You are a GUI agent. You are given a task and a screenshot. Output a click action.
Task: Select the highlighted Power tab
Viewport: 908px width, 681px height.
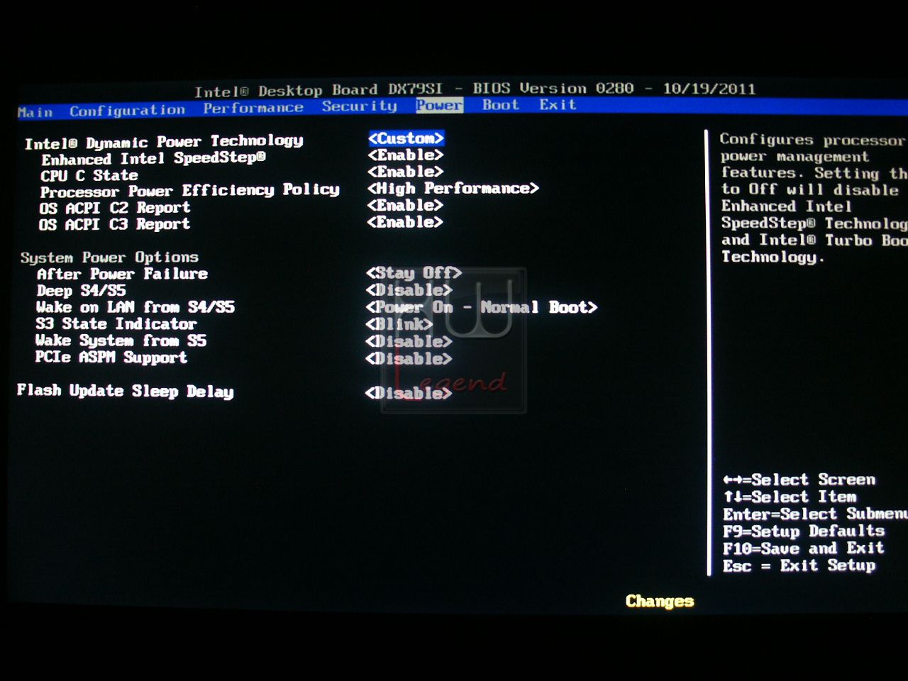439,105
